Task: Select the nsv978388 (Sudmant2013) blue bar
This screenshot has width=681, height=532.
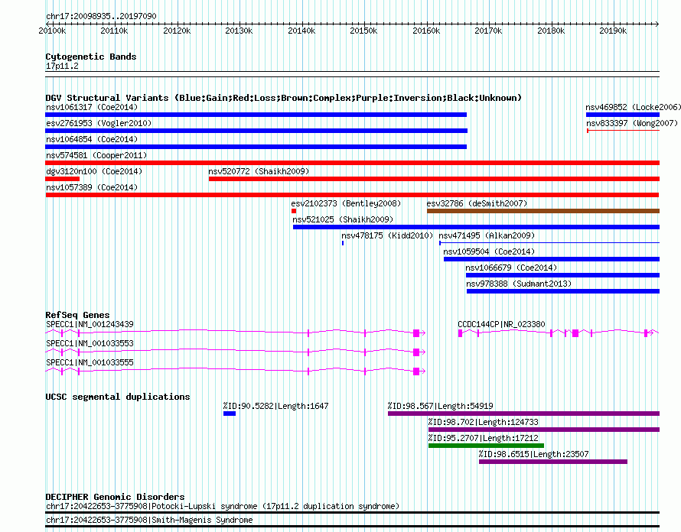Action: 563,291
